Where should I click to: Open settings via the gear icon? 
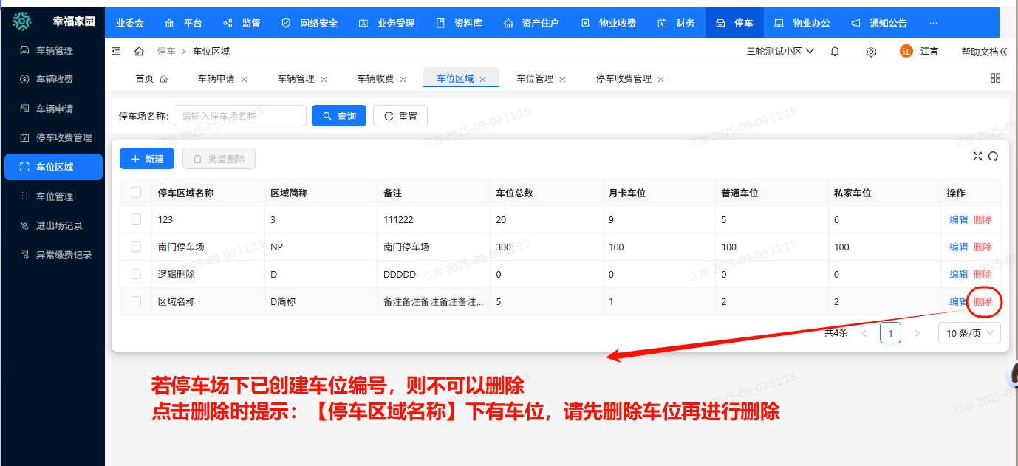pos(871,52)
